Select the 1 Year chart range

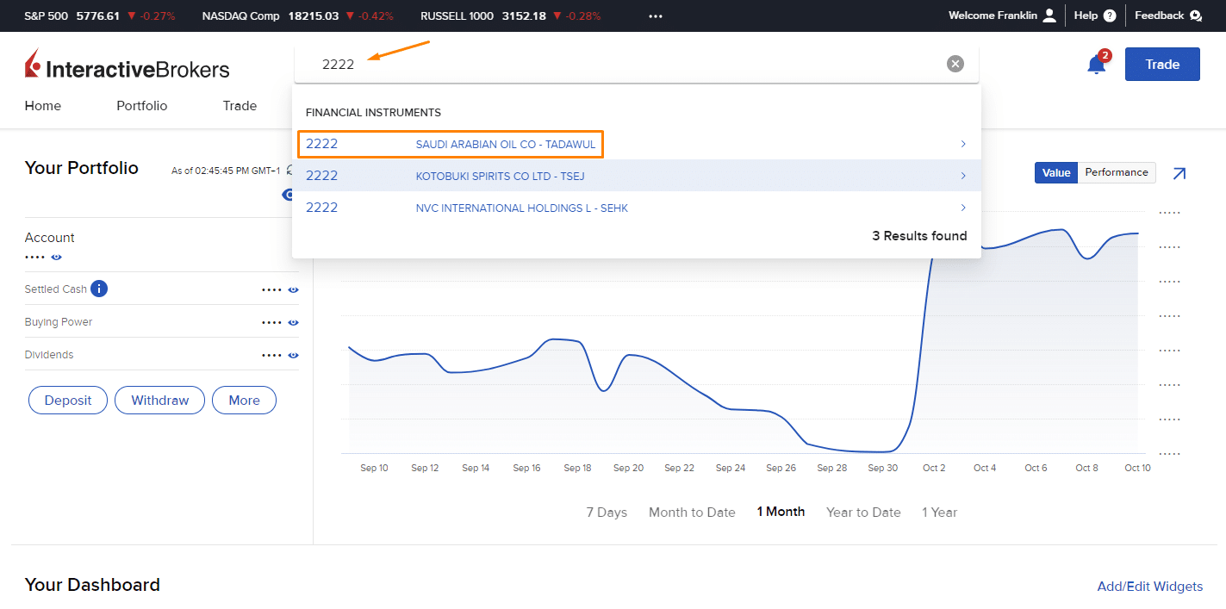click(939, 512)
